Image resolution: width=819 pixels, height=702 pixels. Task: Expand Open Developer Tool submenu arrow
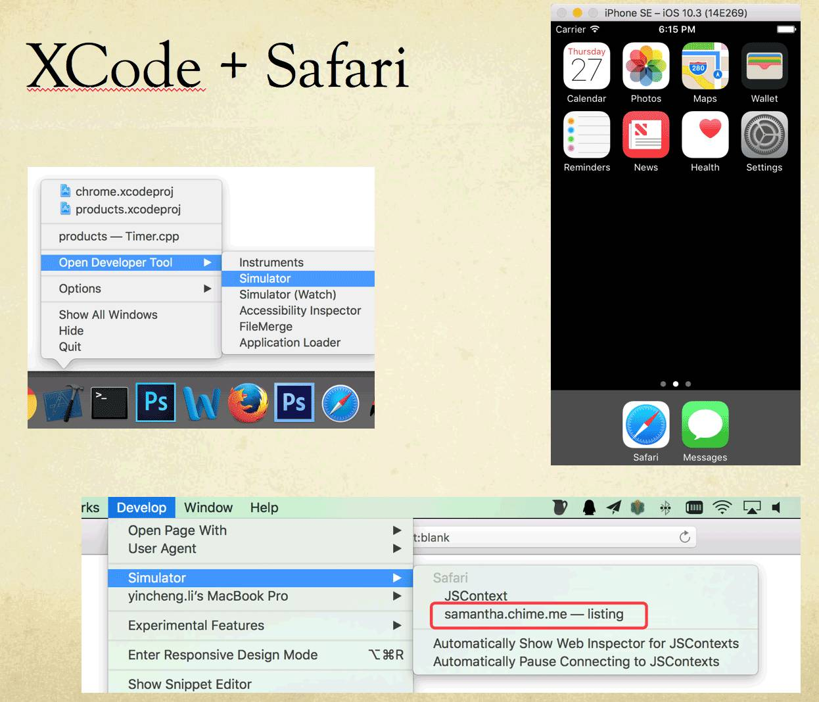pos(207,262)
